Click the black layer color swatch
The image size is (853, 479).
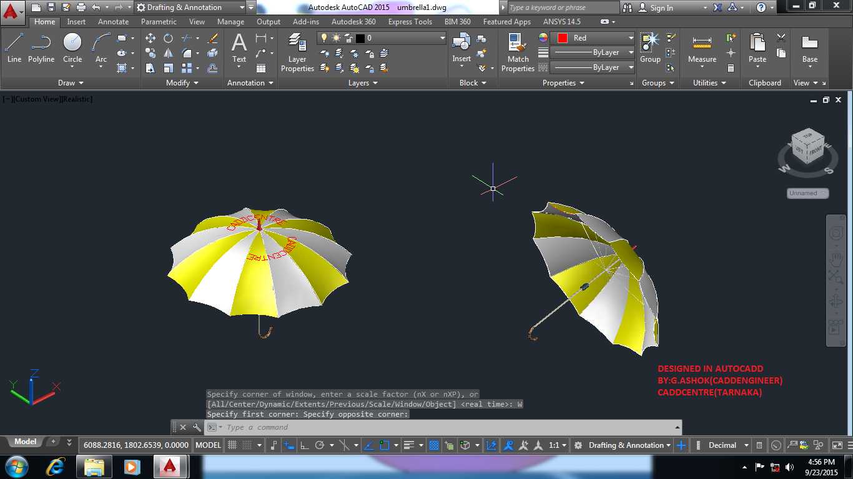click(360, 38)
